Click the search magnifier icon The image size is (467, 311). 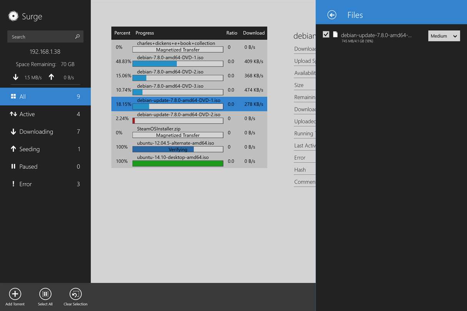pos(77,36)
